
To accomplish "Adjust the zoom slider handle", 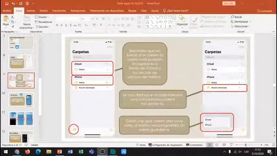I will (x=245, y=145).
